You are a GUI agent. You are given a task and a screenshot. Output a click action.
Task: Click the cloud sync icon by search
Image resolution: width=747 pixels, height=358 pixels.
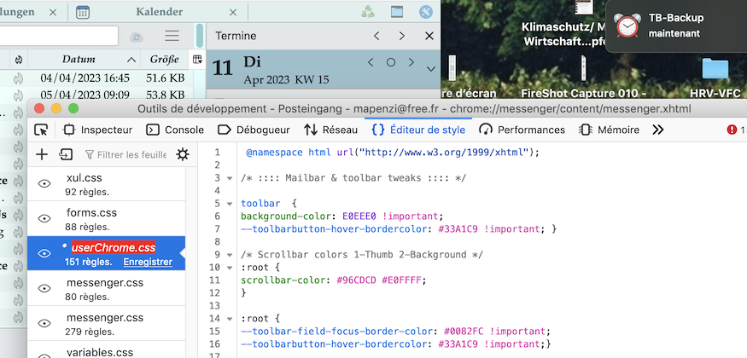click(x=137, y=37)
